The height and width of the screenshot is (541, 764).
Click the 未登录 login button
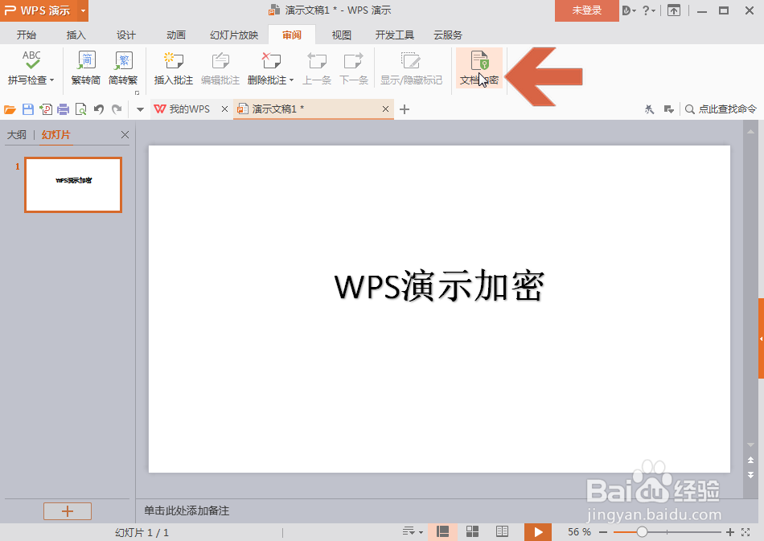point(586,11)
